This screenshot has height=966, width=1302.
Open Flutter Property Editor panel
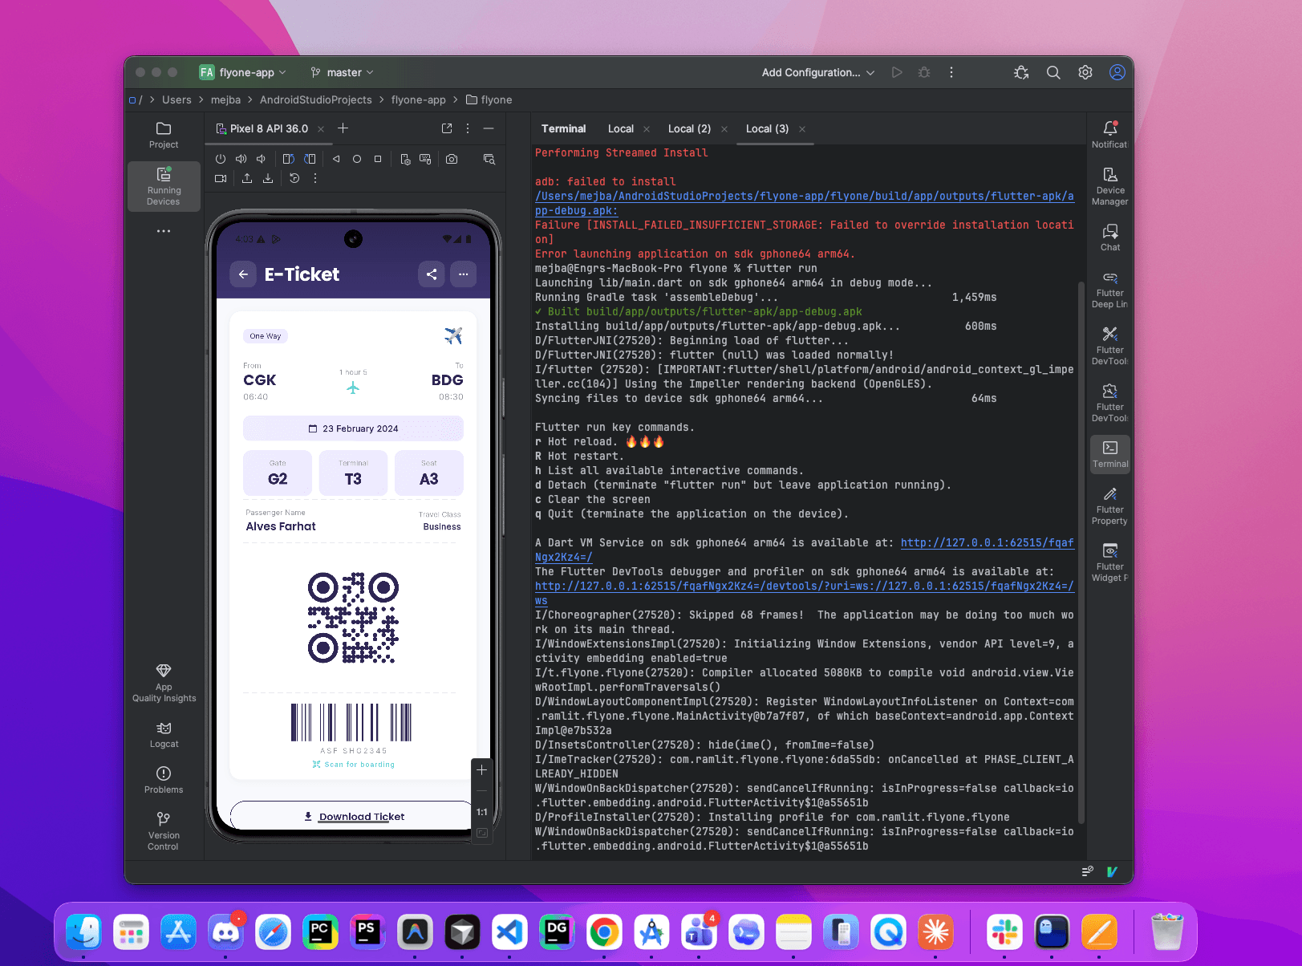(x=1110, y=505)
